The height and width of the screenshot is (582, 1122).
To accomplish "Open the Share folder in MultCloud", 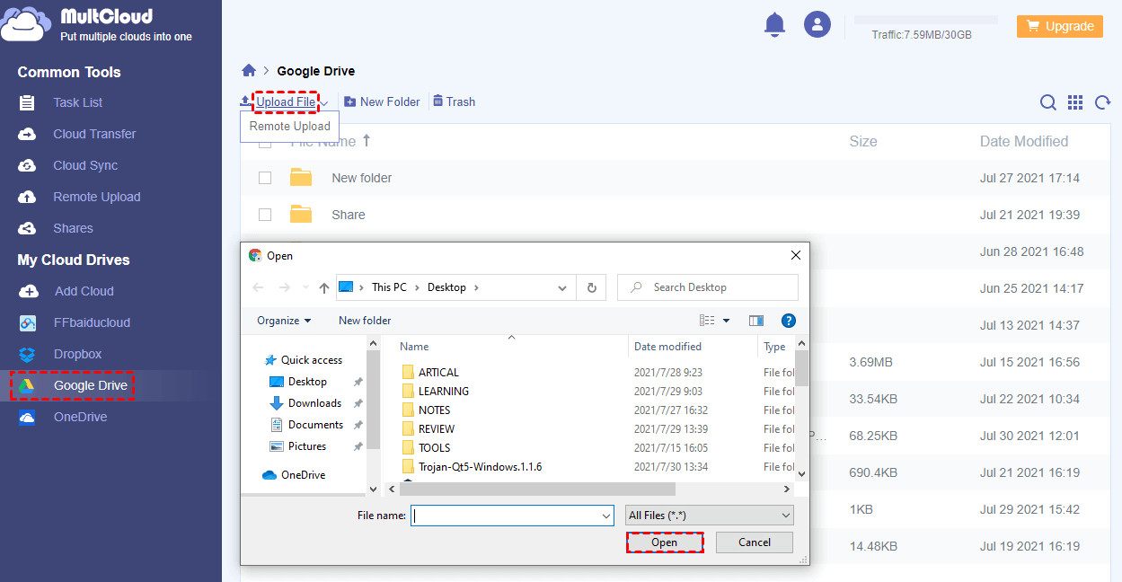I will [348, 215].
